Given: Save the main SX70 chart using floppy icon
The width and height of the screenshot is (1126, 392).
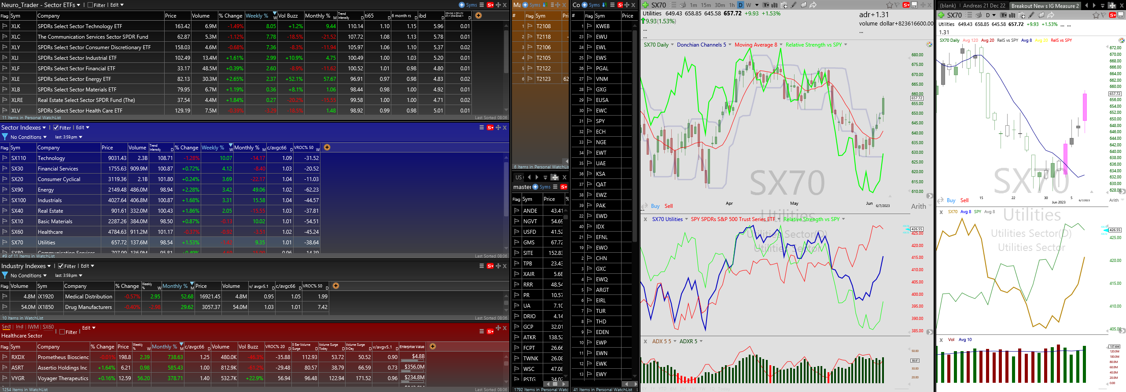Looking at the screenshot, I should pyautogui.click(x=914, y=5).
